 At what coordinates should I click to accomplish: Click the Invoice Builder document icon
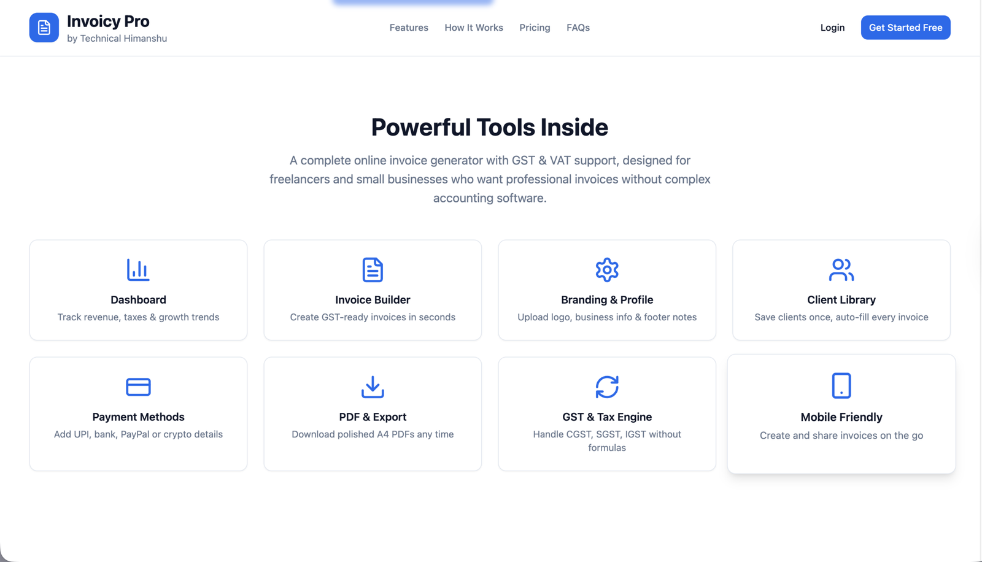pos(373,270)
